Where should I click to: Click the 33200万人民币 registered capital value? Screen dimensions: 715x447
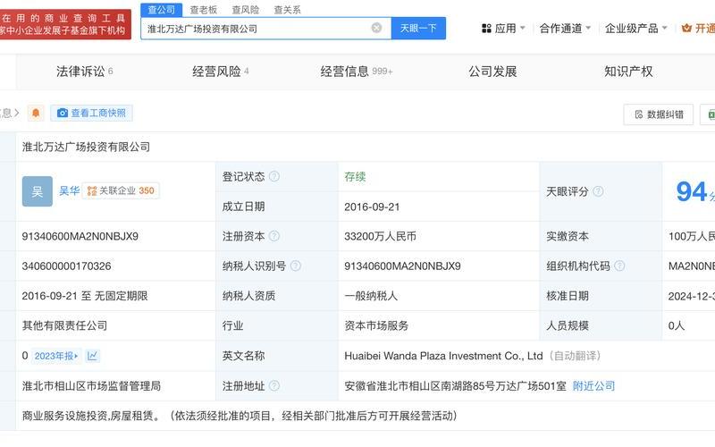[x=381, y=236]
